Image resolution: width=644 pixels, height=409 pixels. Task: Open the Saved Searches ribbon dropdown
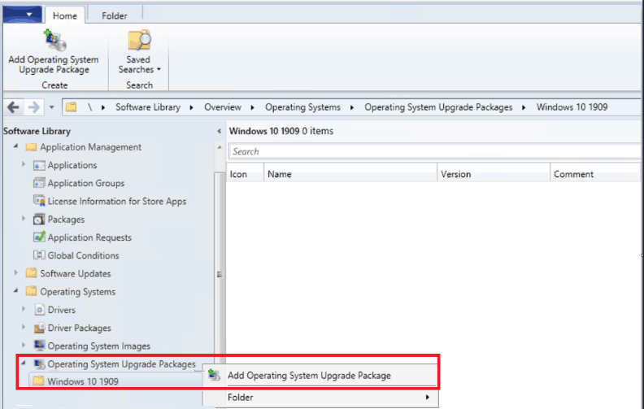point(139,52)
